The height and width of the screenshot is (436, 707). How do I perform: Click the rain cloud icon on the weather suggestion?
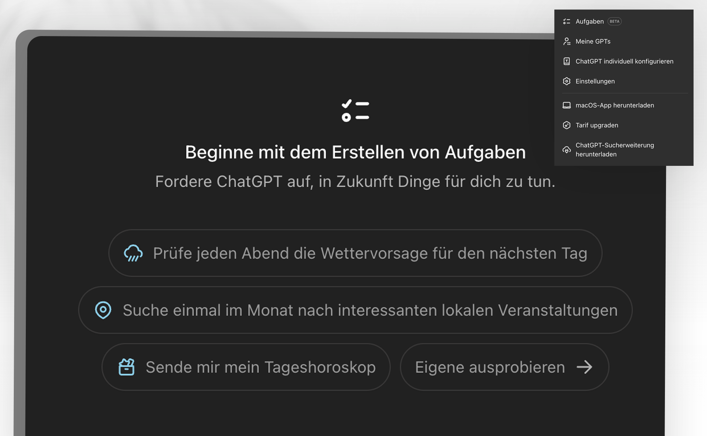coord(133,253)
